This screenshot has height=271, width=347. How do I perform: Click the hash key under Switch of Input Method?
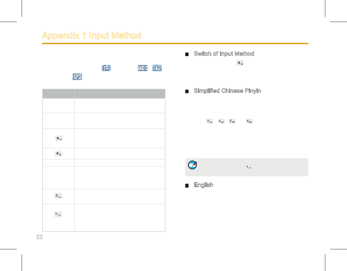click(240, 63)
